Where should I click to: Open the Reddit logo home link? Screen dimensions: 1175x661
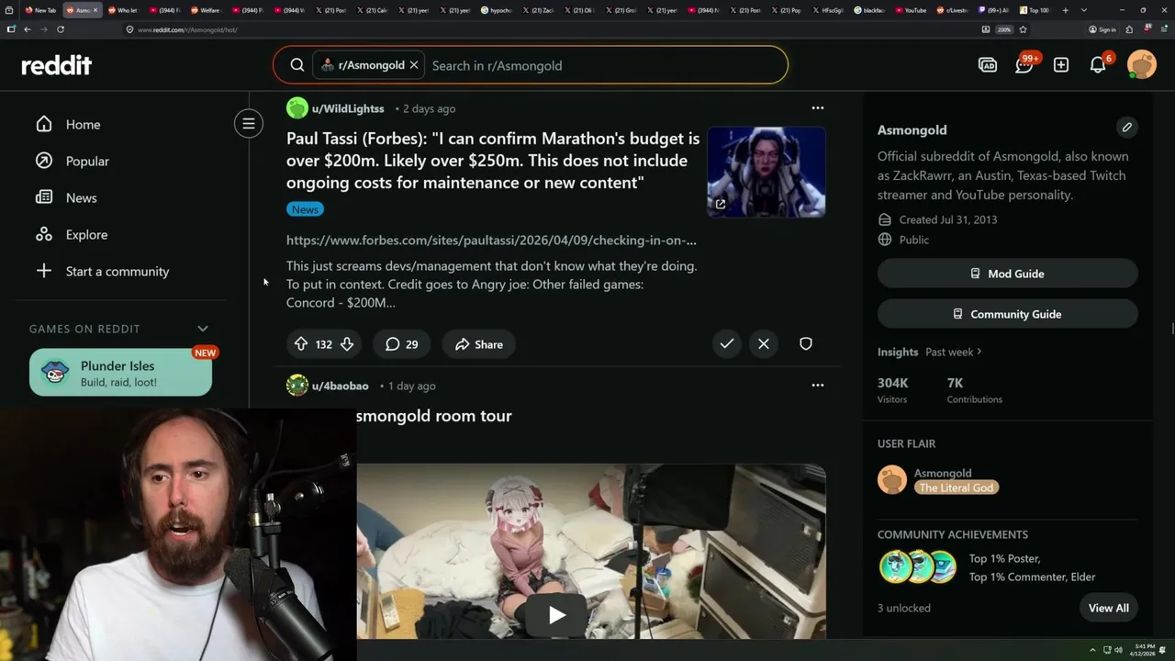coord(56,65)
